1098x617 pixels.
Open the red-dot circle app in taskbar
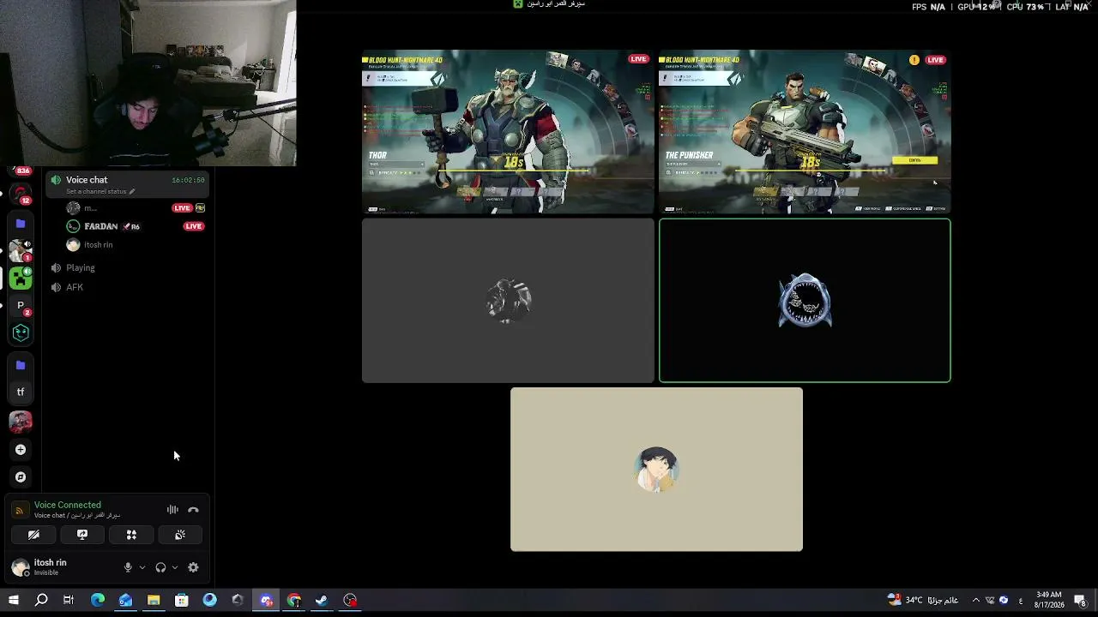click(x=350, y=601)
